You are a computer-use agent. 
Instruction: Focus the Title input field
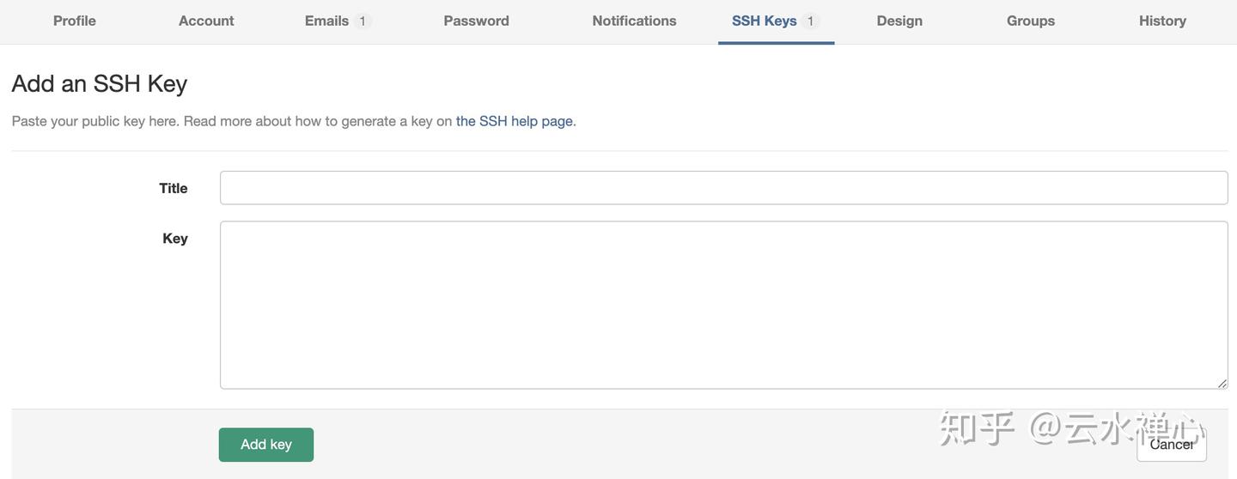point(724,188)
